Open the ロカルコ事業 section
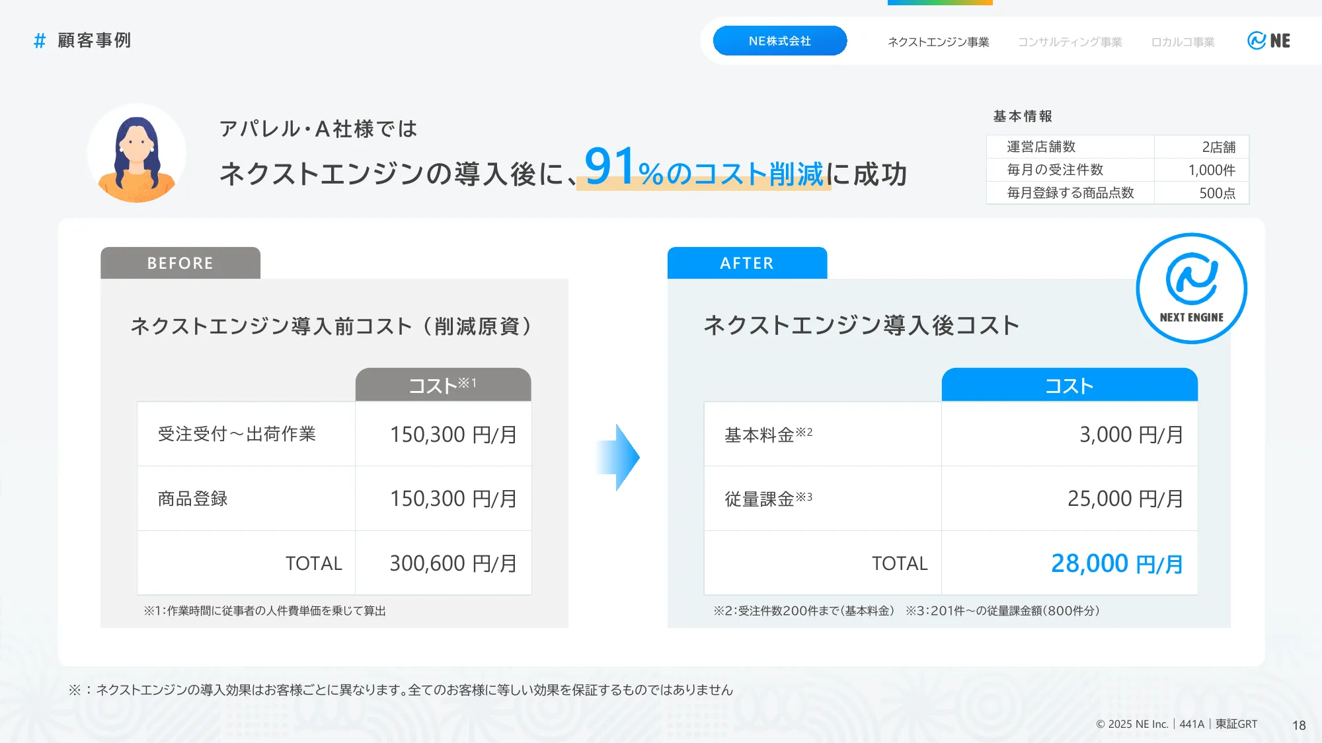This screenshot has height=743, width=1322. click(x=1183, y=42)
